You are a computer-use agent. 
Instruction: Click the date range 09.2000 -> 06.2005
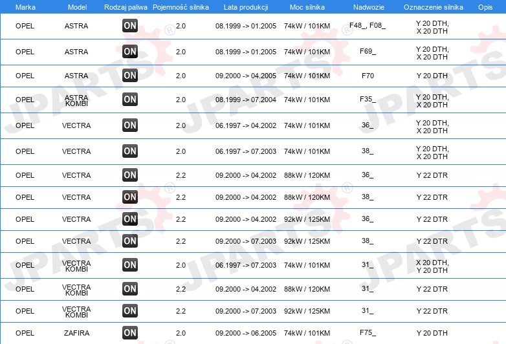tap(246, 333)
